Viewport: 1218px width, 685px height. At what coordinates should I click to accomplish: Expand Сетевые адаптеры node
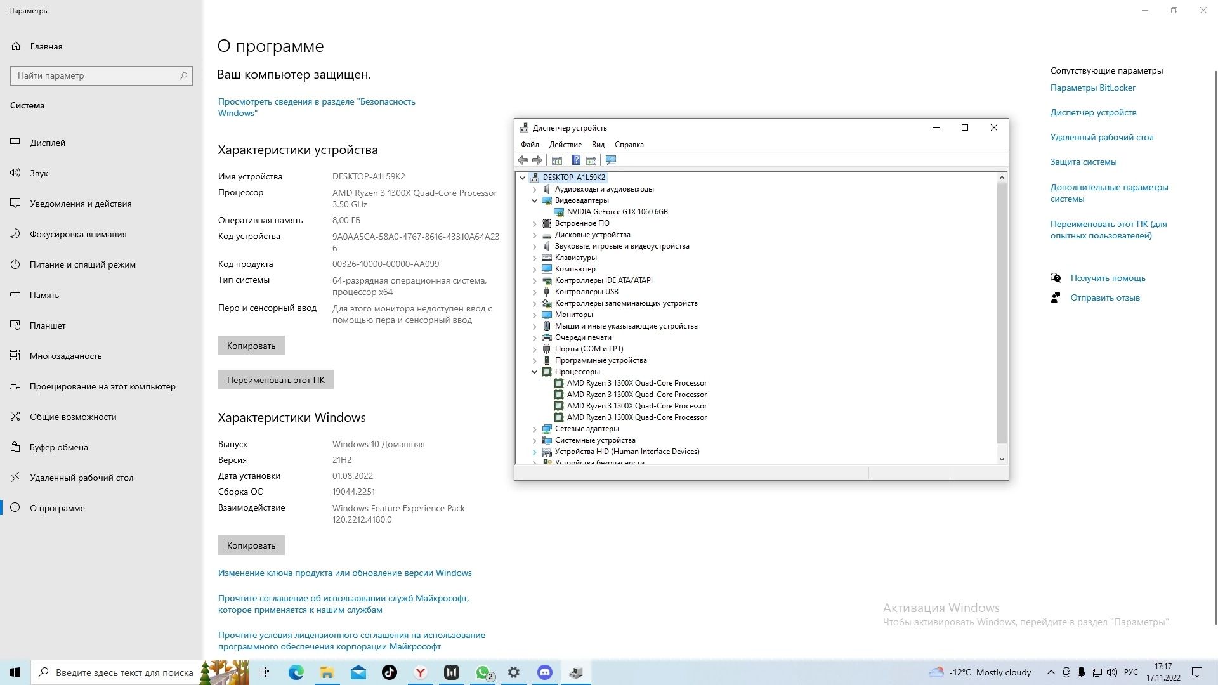pyautogui.click(x=534, y=429)
